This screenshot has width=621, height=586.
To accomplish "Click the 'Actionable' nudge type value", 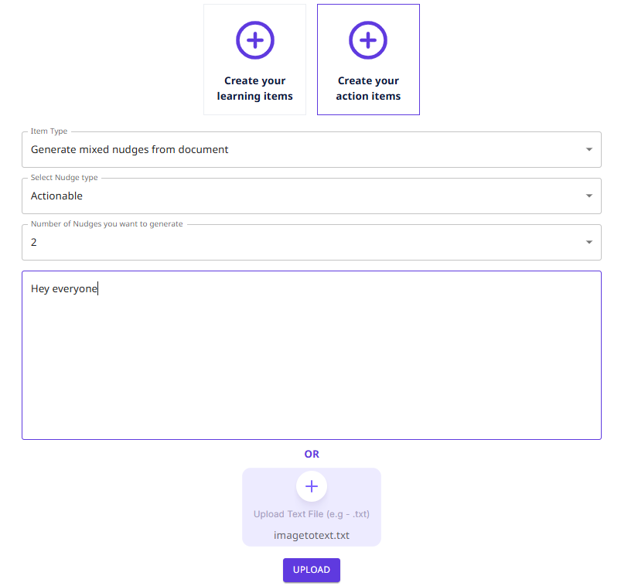I will [x=56, y=196].
